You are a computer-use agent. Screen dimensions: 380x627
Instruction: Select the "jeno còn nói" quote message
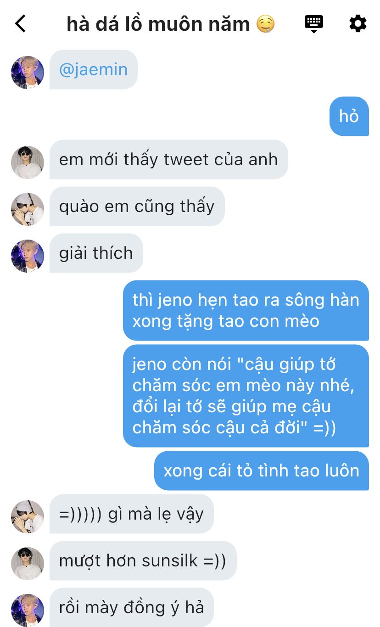pyautogui.click(x=246, y=396)
